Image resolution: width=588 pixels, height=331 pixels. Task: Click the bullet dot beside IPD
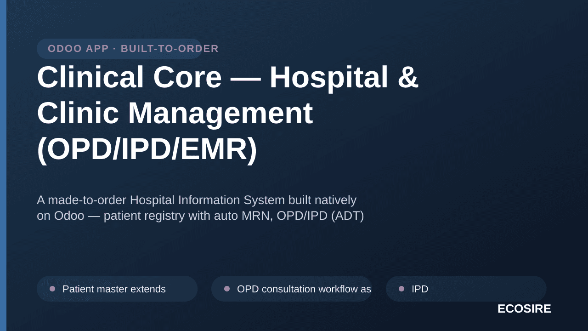(401, 289)
